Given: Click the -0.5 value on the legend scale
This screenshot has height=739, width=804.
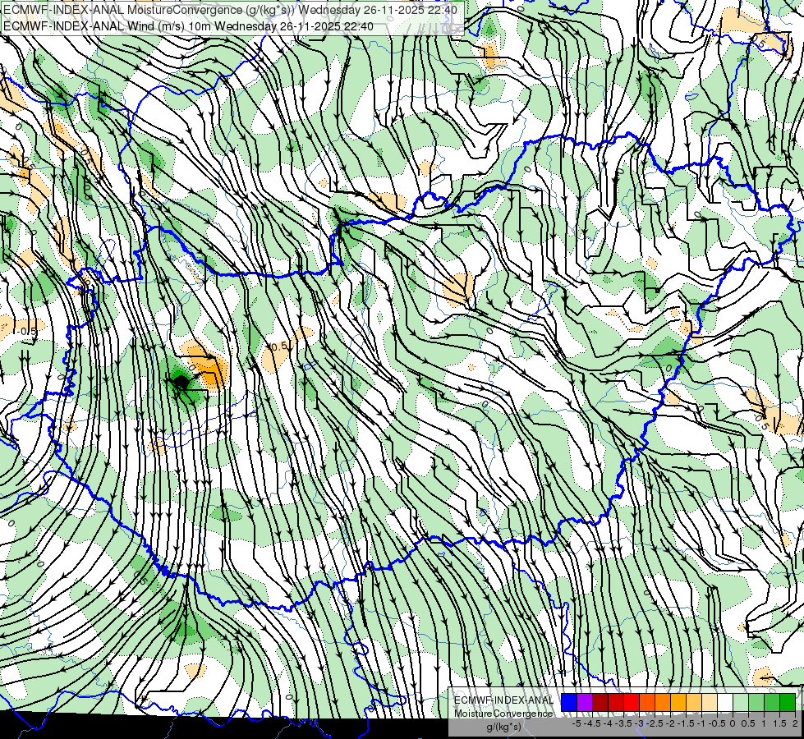Looking at the screenshot, I should (717, 723).
